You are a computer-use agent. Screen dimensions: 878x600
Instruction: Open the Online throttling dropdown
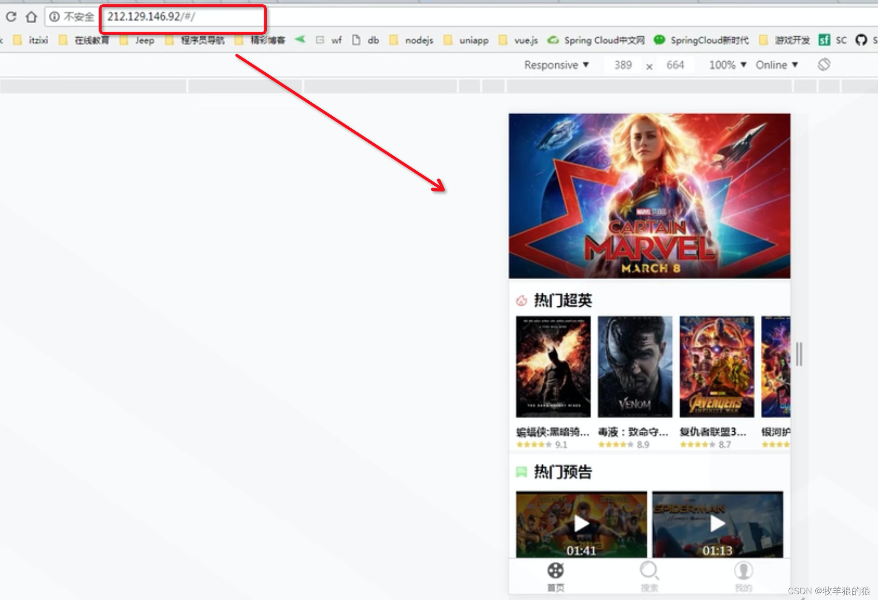777,65
